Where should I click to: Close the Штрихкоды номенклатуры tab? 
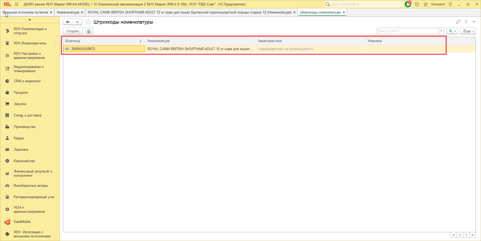[344, 12]
